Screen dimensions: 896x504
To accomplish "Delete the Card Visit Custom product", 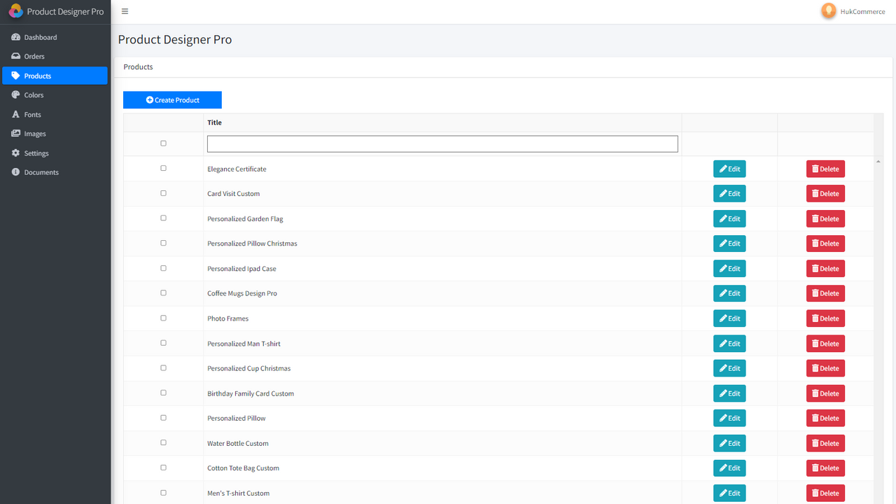I will (x=825, y=193).
